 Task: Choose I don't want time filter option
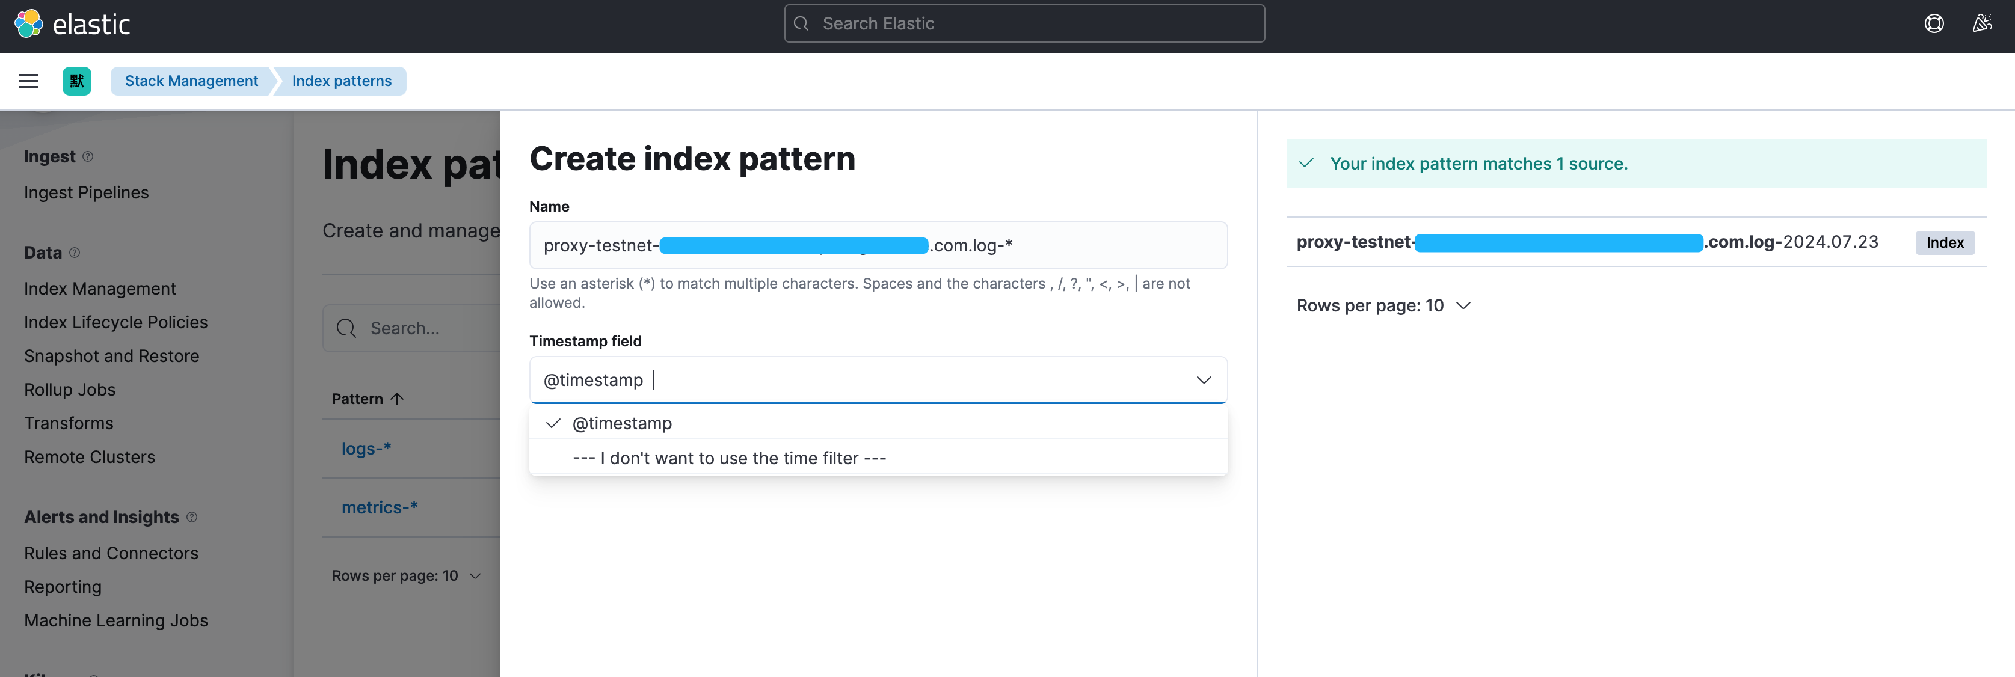click(878, 458)
